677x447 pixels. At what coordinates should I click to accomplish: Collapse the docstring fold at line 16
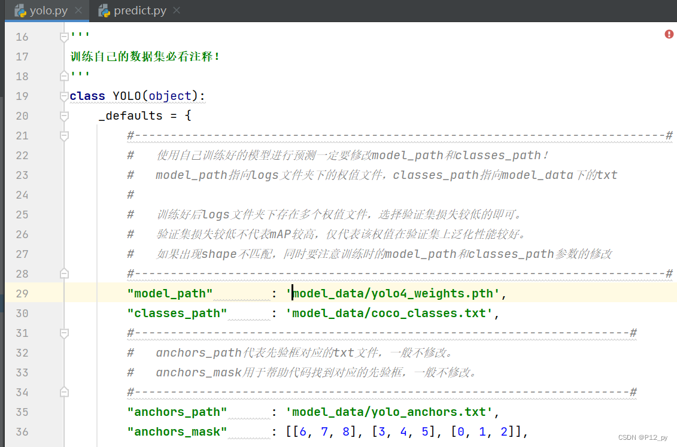pyautogui.click(x=64, y=37)
